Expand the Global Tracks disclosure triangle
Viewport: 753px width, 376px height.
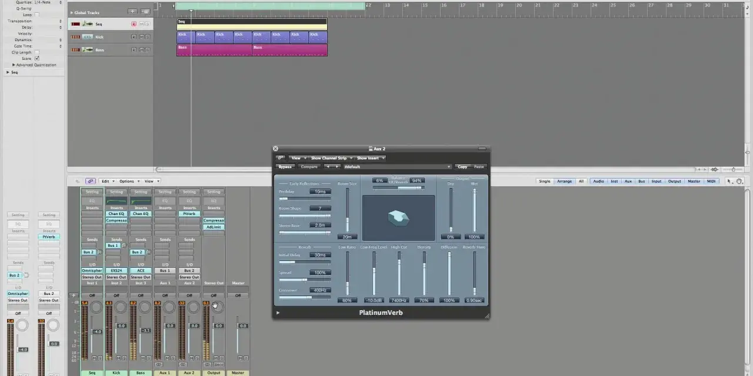point(72,12)
